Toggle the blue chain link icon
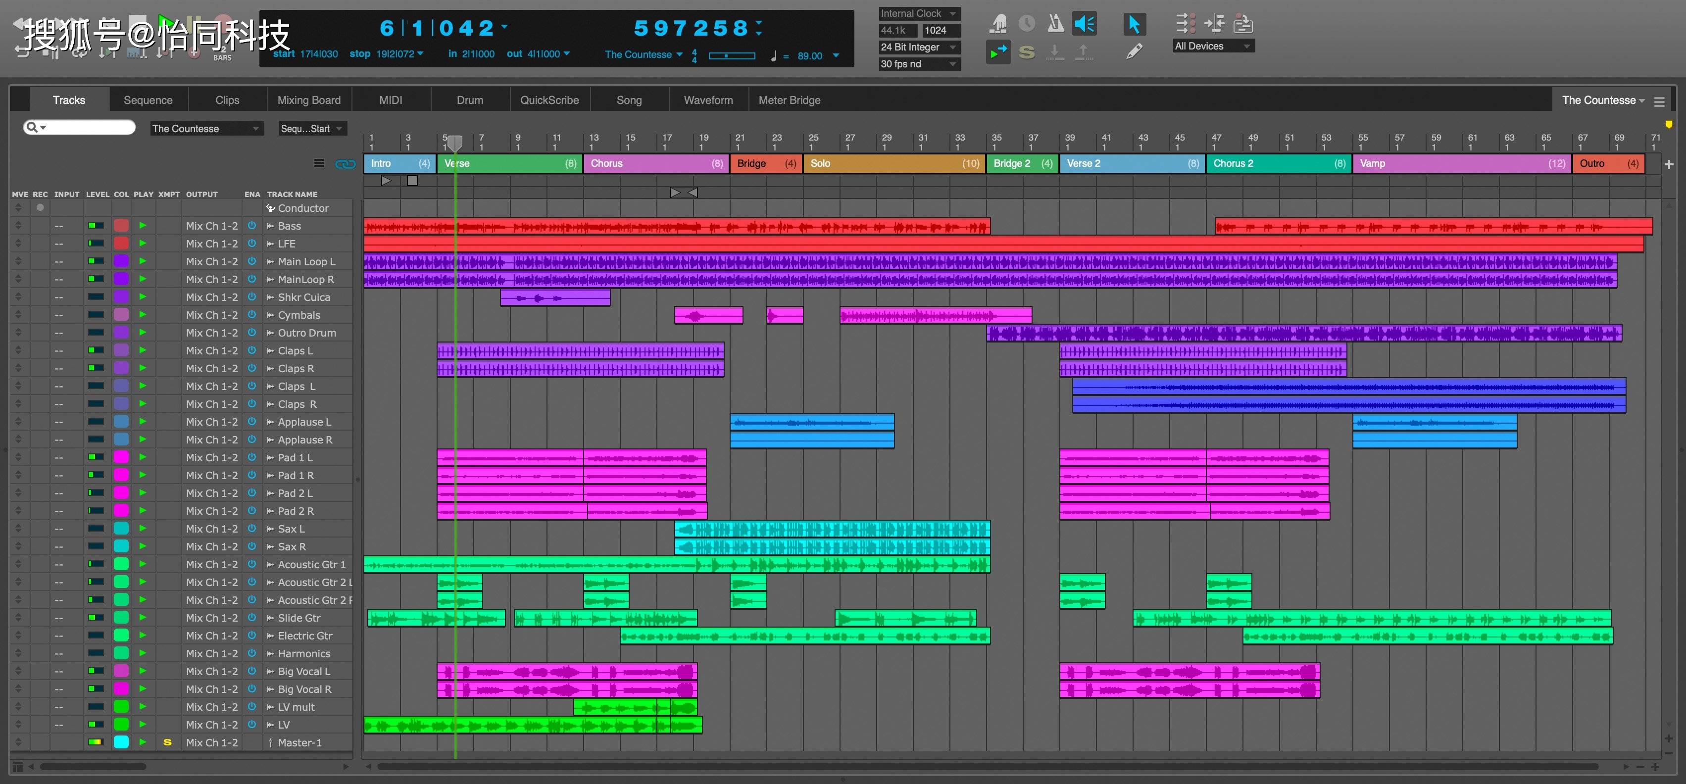This screenshot has height=784, width=1686. pos(345,164)
